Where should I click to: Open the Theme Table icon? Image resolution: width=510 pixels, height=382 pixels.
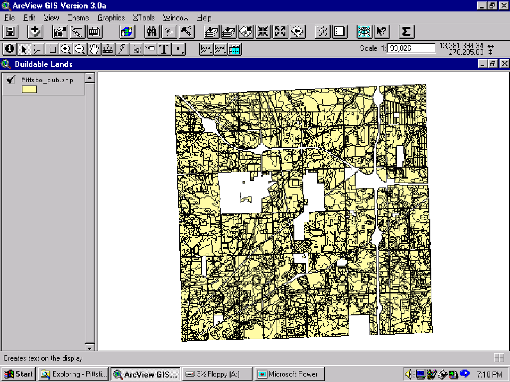pos(94,32)
